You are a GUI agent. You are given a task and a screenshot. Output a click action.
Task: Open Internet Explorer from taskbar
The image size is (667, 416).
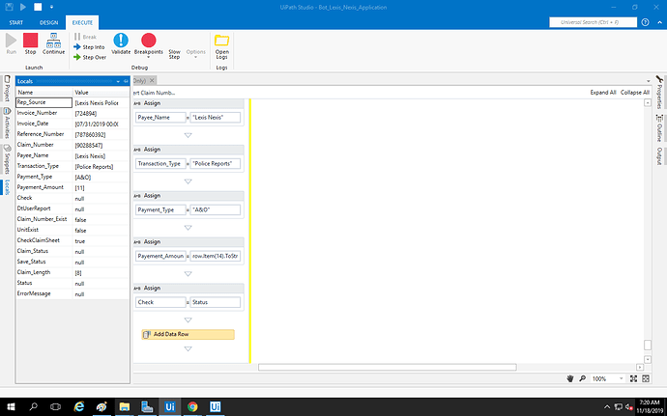[x=78, y=406]
